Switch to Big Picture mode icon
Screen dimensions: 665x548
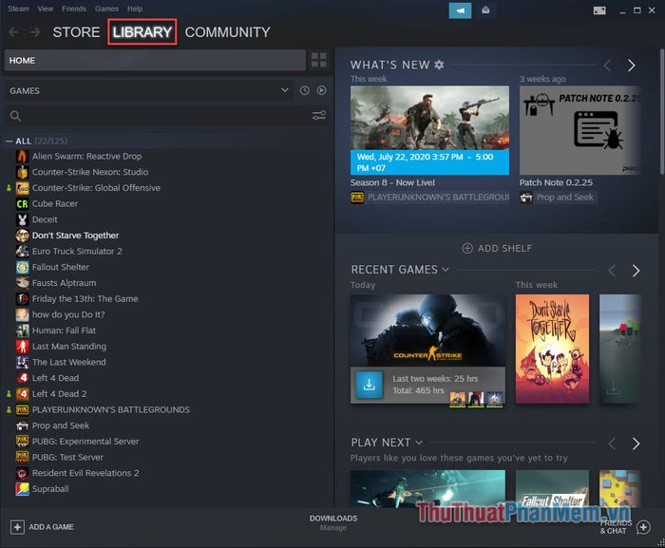(599, 10)
